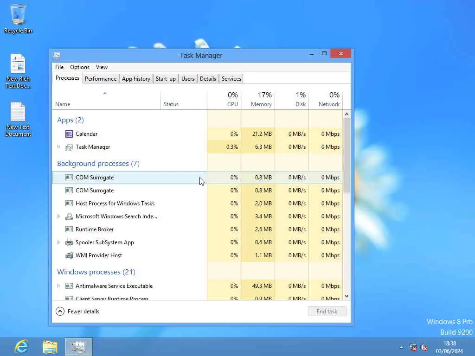
Task: Open the File menu
Action: [59, 67]
